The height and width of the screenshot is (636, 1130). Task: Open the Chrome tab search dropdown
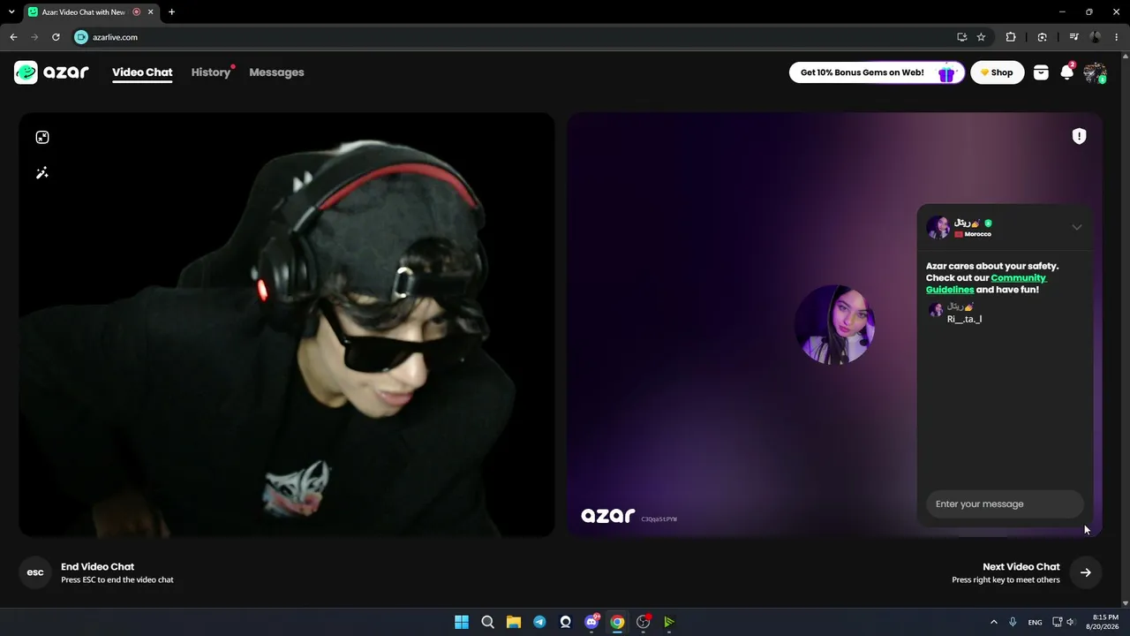coord(11,12)
